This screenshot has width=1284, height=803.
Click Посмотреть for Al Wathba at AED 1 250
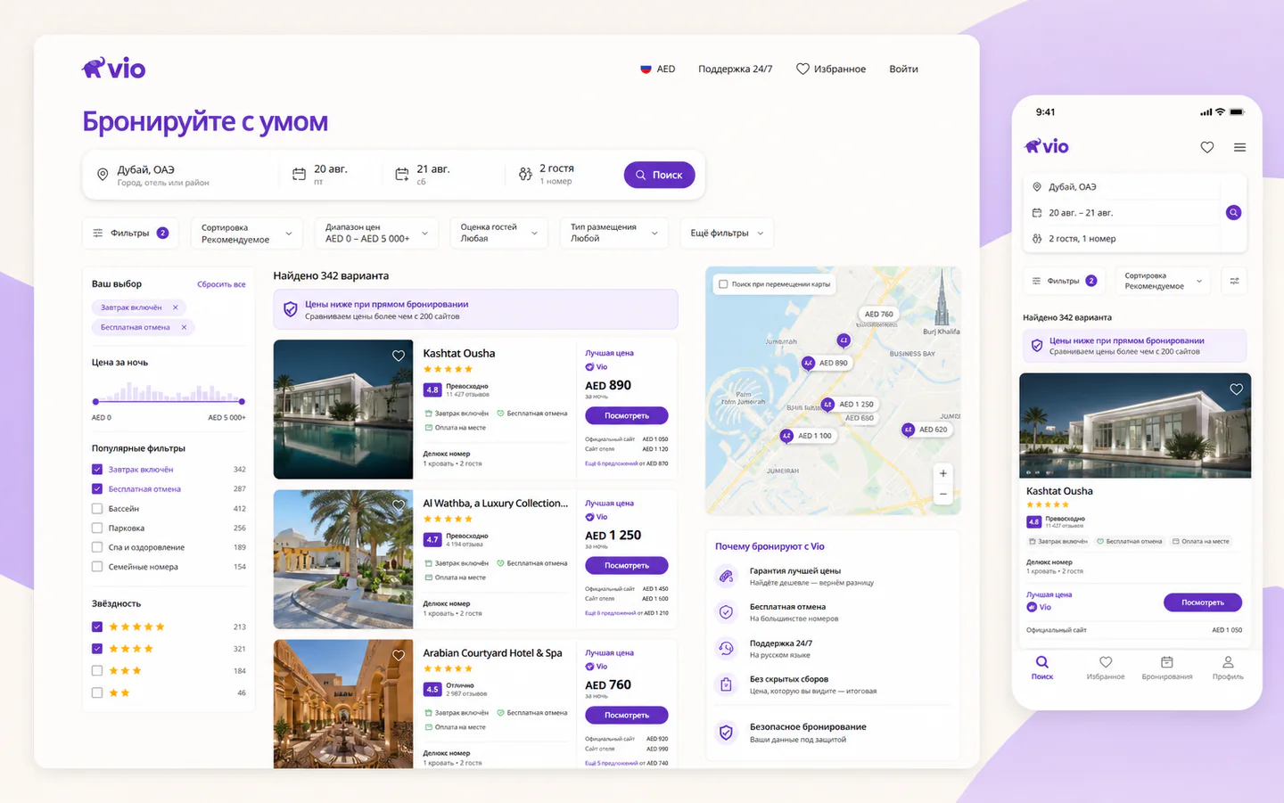[627, 565]
